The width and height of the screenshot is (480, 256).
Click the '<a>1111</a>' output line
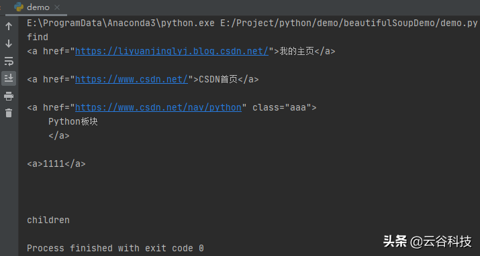pyautogui.click(x=56, y=164)
